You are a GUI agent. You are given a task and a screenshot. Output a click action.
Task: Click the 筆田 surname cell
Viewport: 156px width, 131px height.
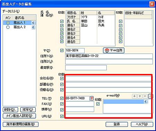88,21
